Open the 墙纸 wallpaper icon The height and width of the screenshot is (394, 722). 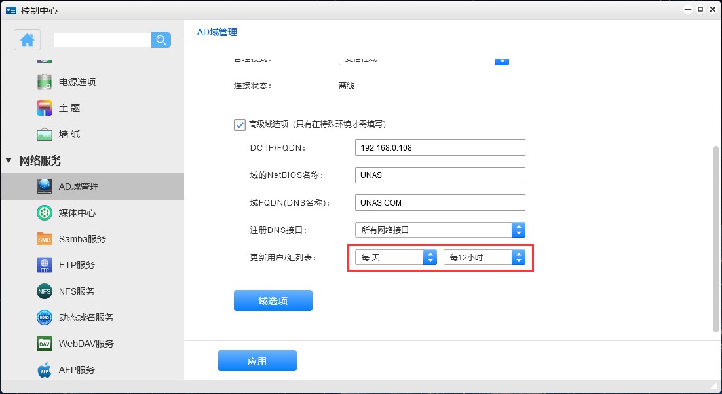(x=45, y=134)
